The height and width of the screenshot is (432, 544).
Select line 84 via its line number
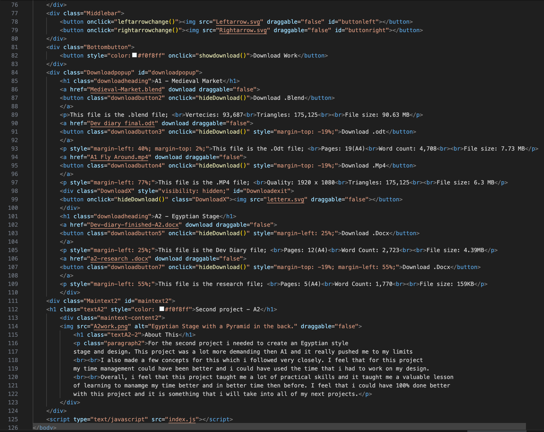(x=14, y=72)
